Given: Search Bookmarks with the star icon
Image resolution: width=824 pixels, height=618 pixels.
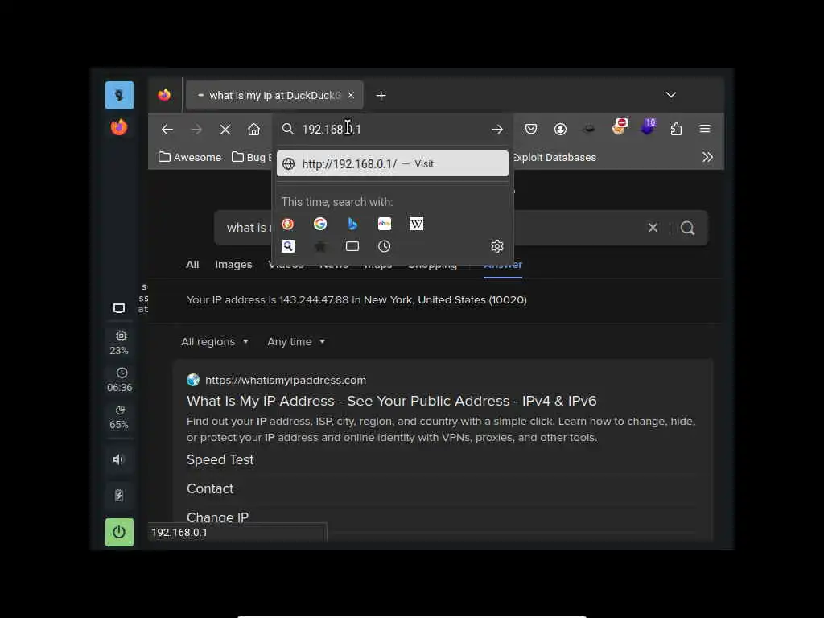Looking at the screenshot, I should coord(320,246).
